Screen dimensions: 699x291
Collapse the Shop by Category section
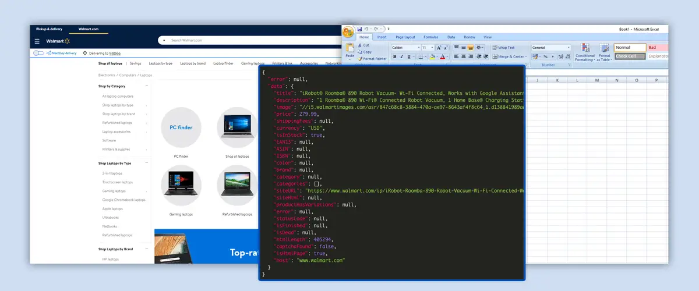[x=146, y=86]
